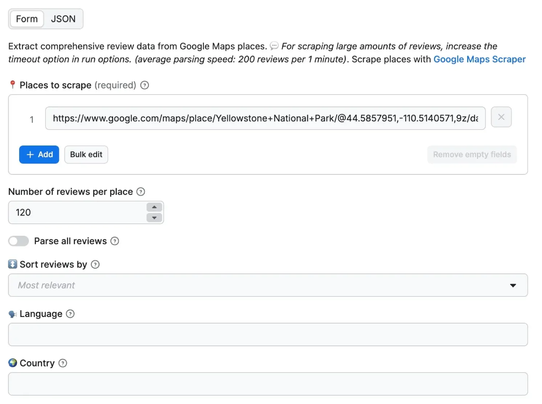Remove the Yellowstone URL with the X button
Image resolution: width=542 pixels, height=404 pixels.
501,117
